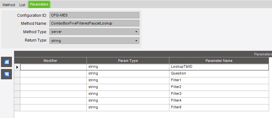Select the Filter1 parameter name cell
This screenshot has width=272, height=118.
point(219,81)
